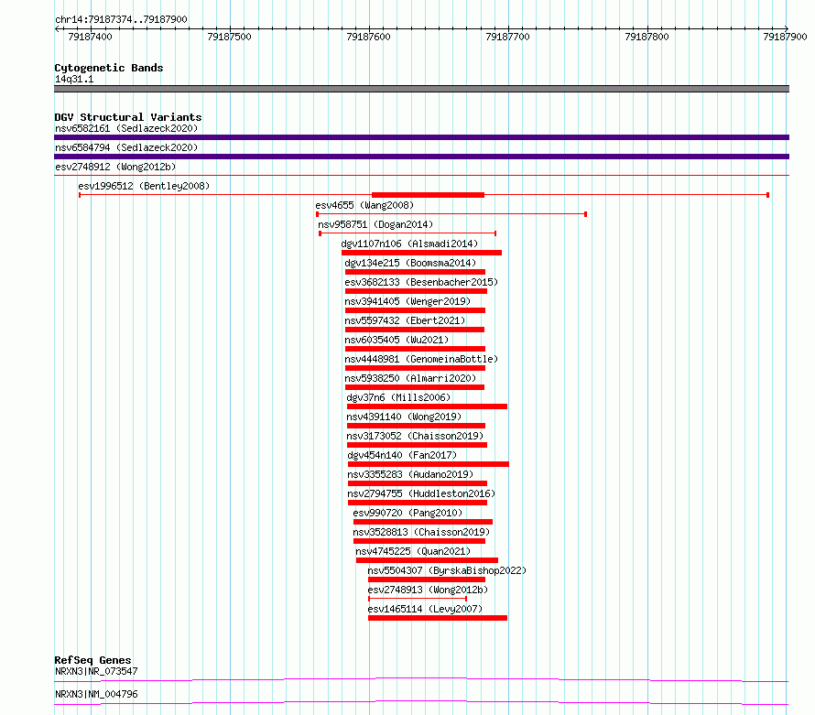Viewport: 815px width, 715px height.
Task: Click the DGV Structural Variants track title
Action: coord(128,117)
